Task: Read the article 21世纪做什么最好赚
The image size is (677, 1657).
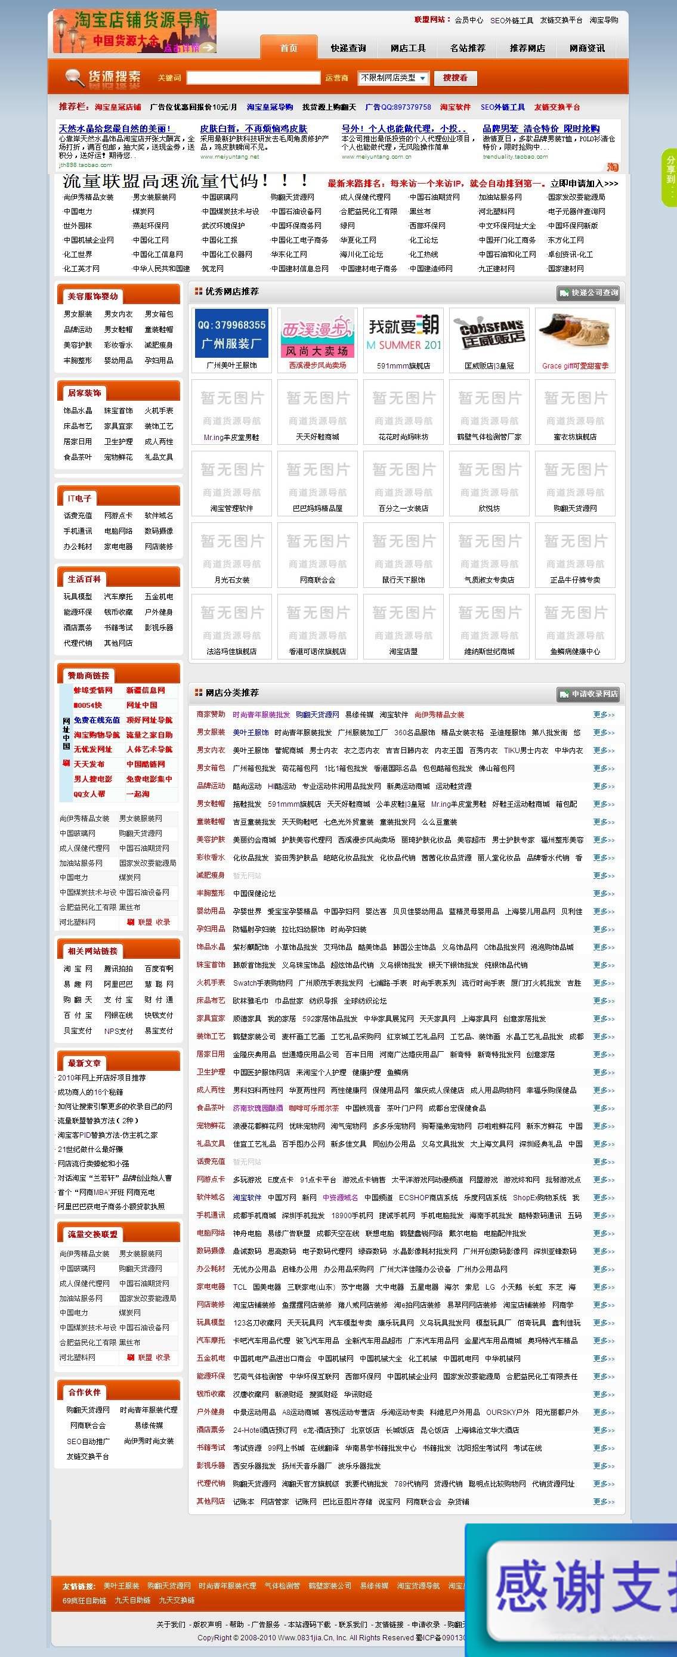Action: point(90,1149)
